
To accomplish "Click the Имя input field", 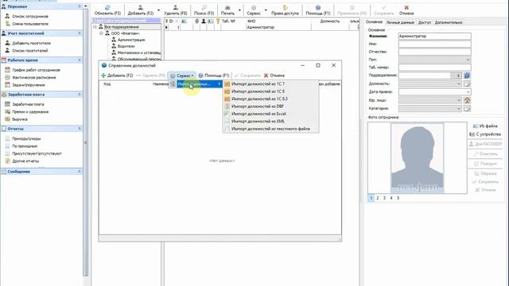I will pos(435,44).
